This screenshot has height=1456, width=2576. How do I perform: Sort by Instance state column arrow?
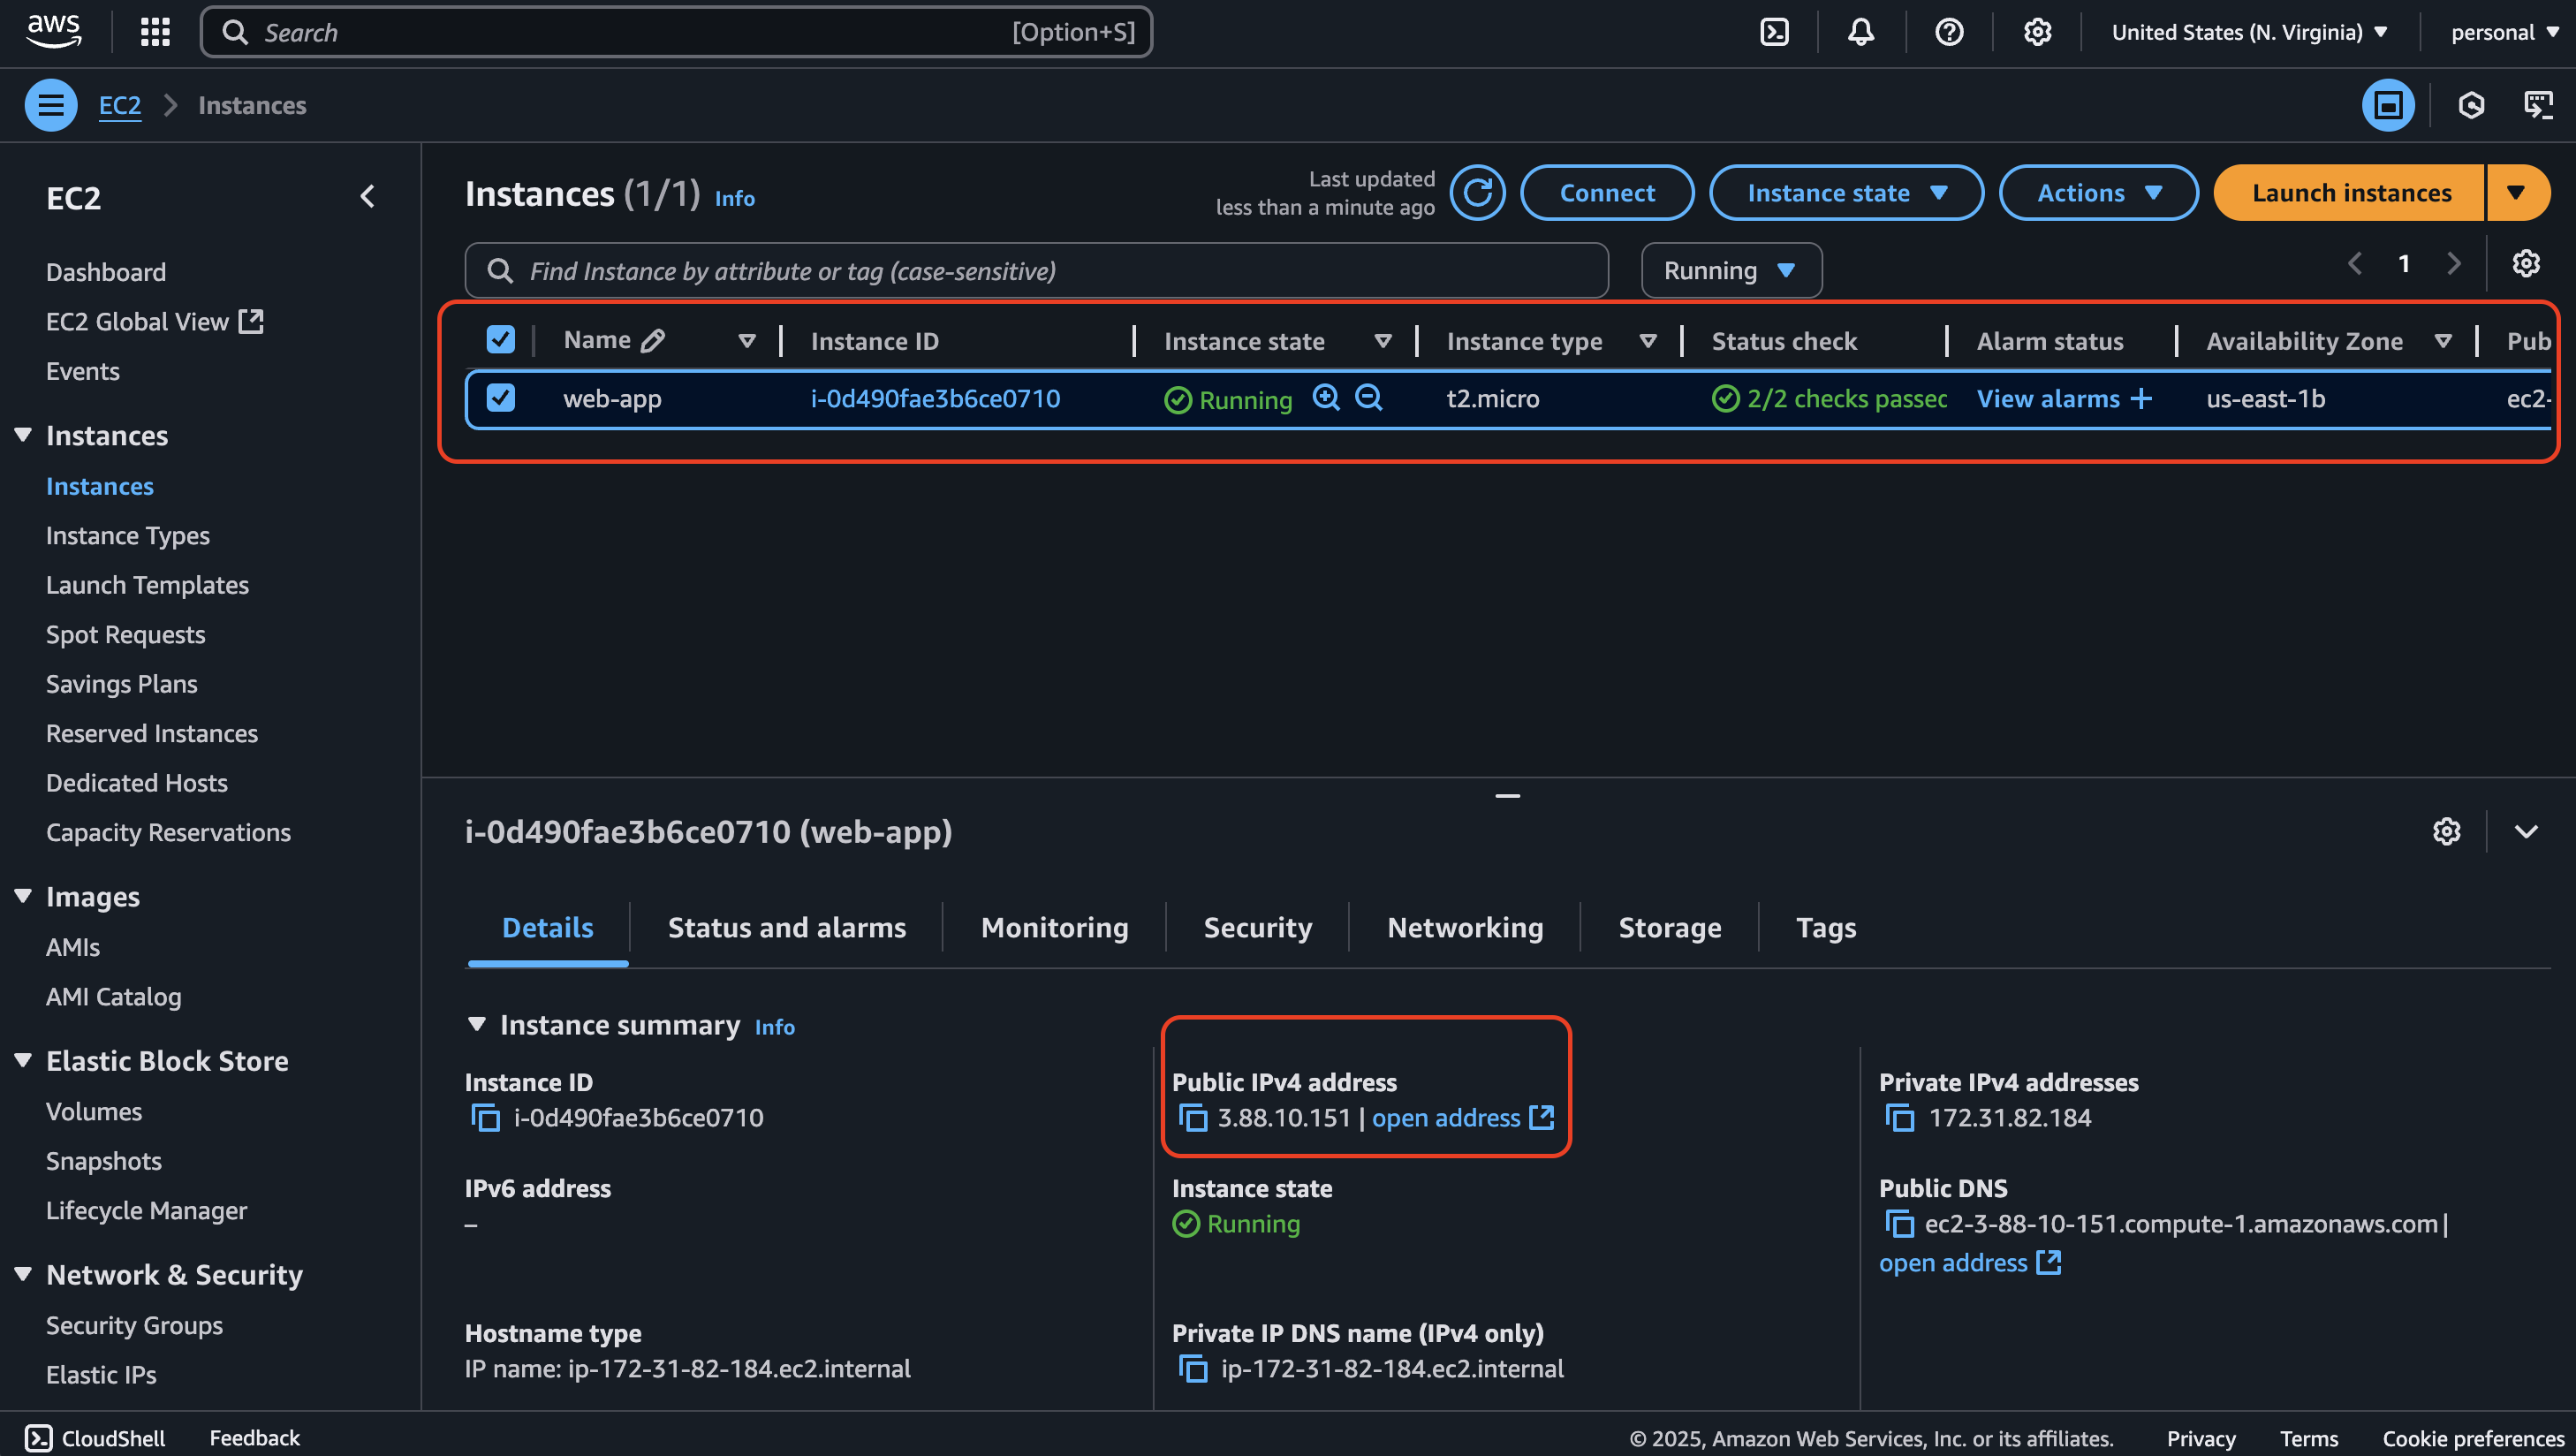tap(1383, 341)
